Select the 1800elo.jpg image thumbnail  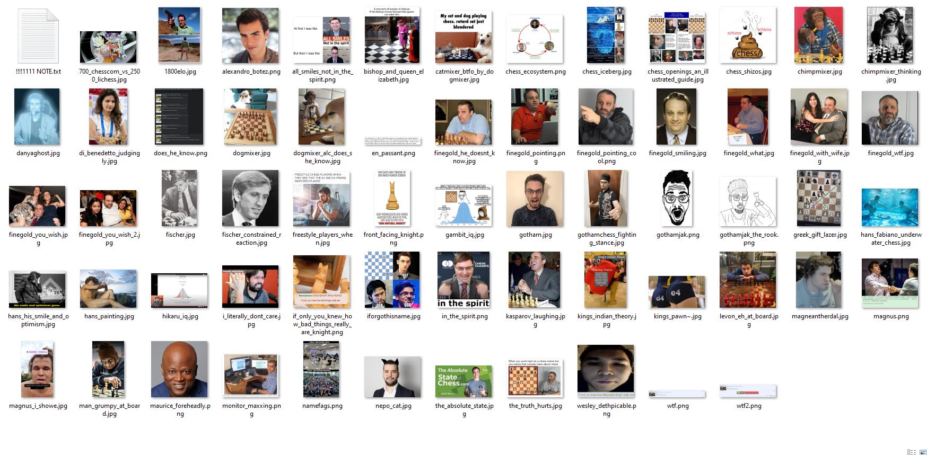coord(179,35)
